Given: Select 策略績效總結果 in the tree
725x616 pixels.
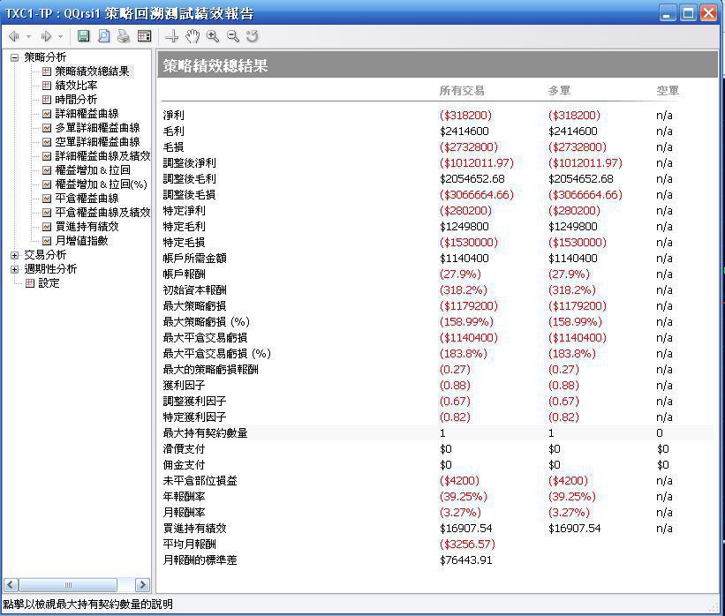Looking at the screenshot, I should click(92, 71).
